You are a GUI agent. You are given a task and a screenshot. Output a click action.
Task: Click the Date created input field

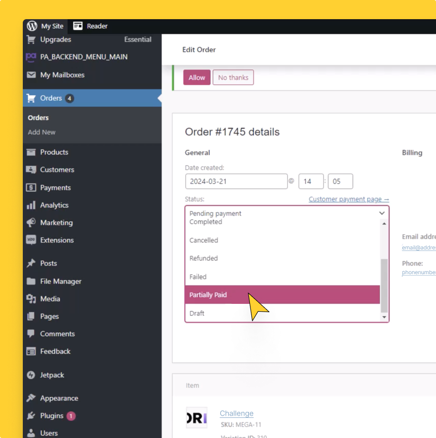click(236, 181)
